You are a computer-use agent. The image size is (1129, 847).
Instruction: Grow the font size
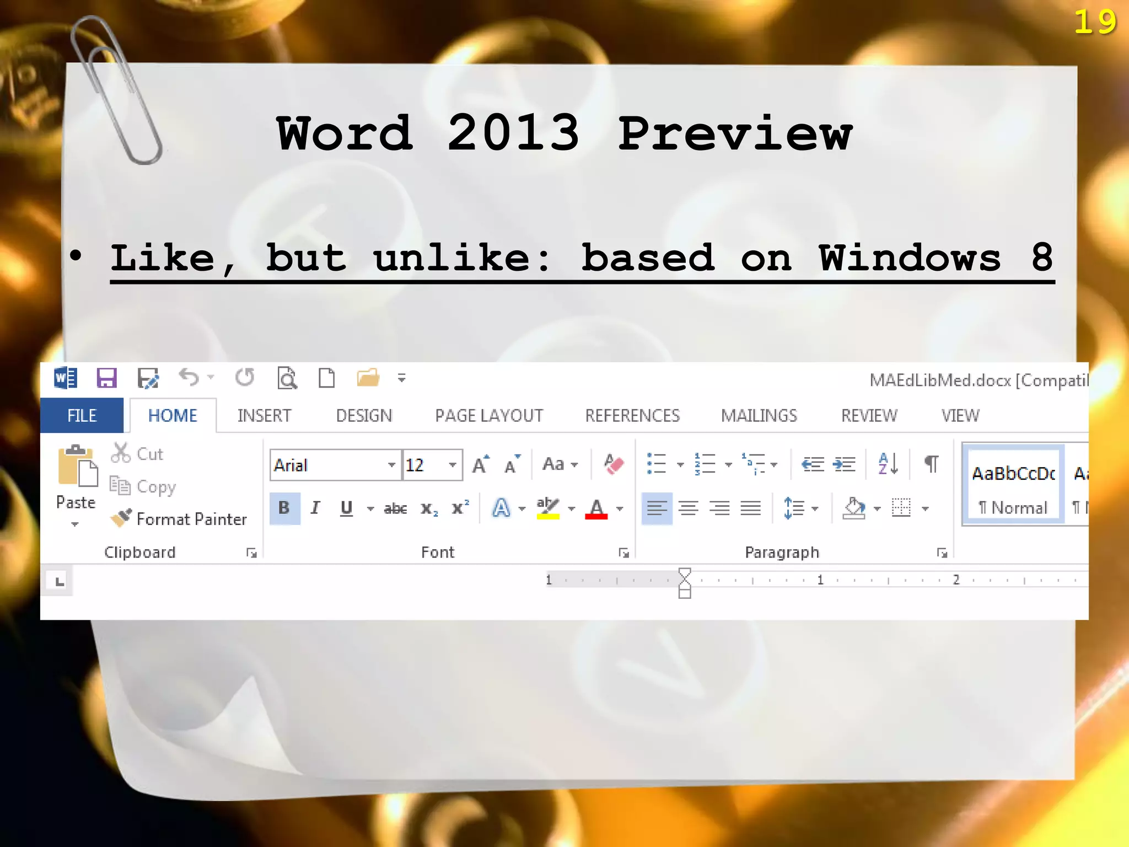pyautogui.click(x=481, y=464)
